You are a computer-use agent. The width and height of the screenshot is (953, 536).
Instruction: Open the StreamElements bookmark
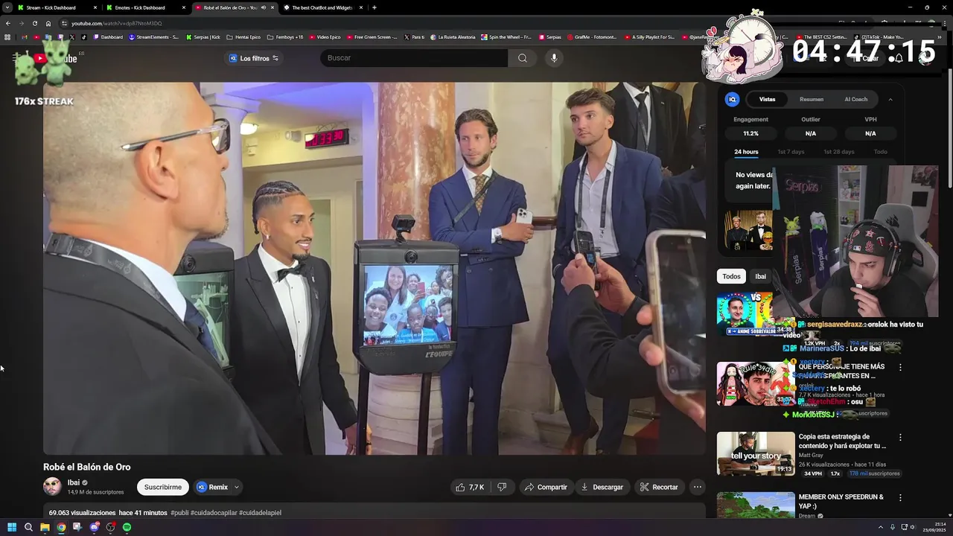click(154, 36)
